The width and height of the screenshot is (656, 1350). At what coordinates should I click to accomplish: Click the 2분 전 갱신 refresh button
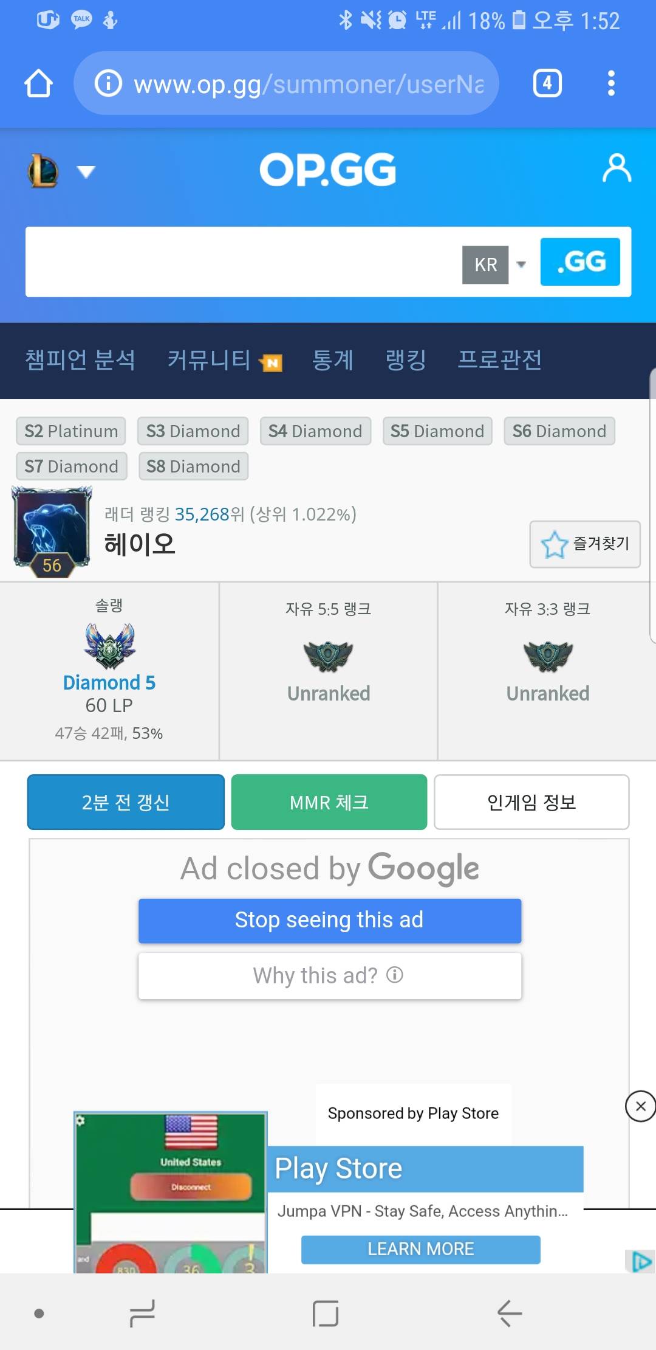tap(126, 802)
